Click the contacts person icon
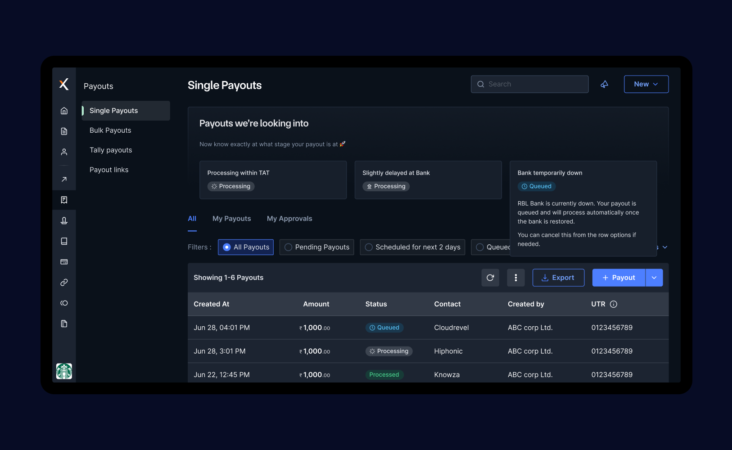The height and width of the screenshot is (450, 732). 64,152
